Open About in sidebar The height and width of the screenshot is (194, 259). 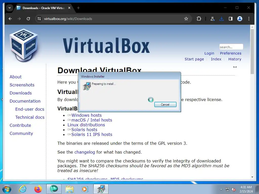(15, 77)
